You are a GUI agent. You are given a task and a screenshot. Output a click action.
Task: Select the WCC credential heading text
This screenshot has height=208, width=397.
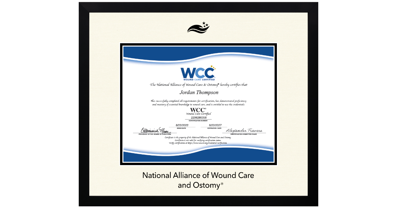[198, 109]
